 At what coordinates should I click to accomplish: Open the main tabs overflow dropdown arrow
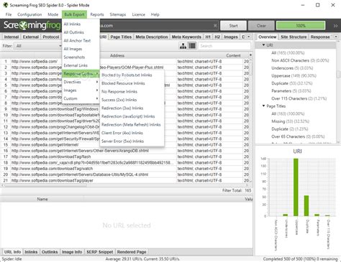[x=249, y=37]
